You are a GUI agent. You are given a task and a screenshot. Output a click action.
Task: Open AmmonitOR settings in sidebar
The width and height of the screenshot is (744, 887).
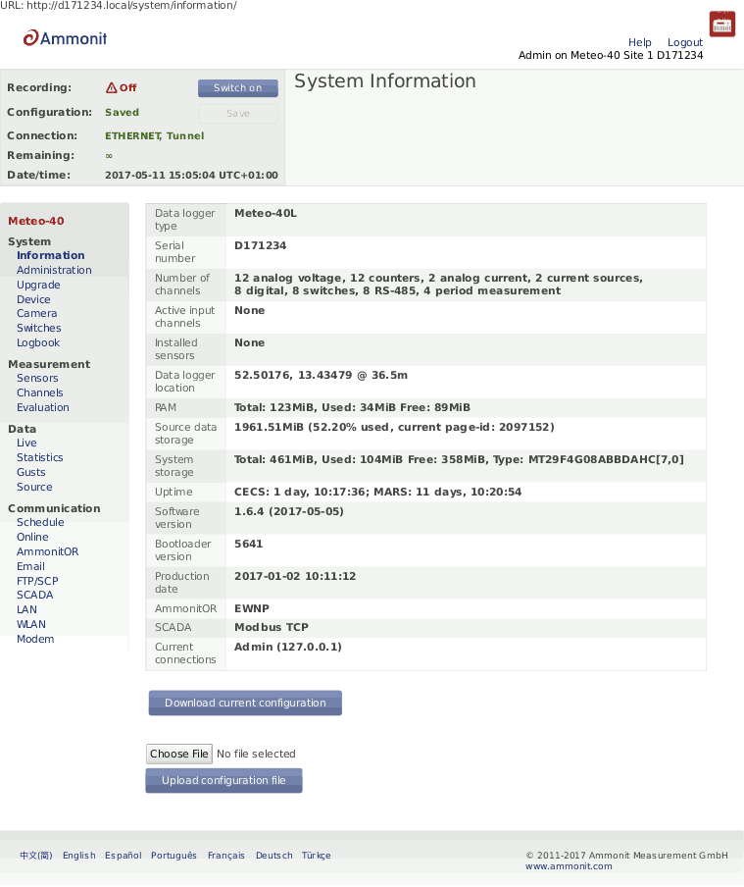click(47, 551)
